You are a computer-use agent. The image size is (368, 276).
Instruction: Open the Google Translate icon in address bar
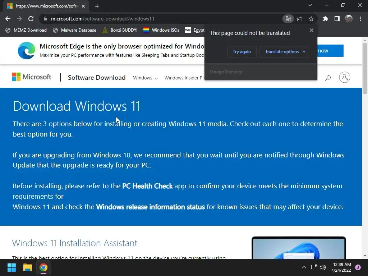pyautogui.click(x=288, y=19)
